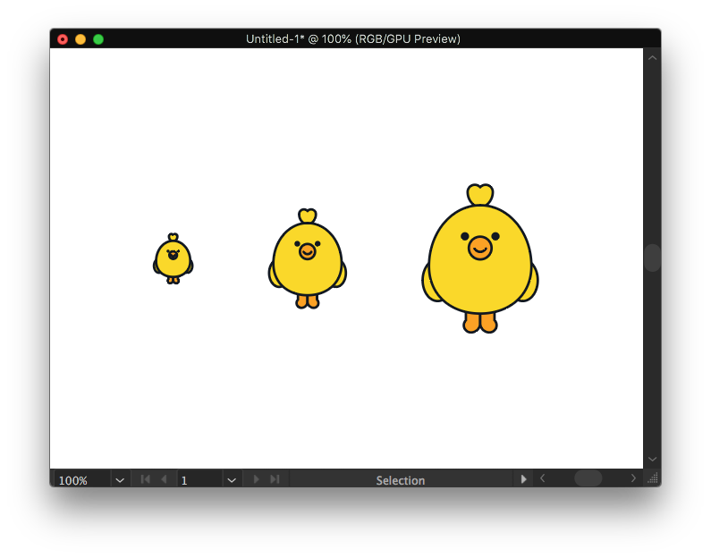Click the artboard number field showing 1
Image resolution: width=711 pixels, height=558 pixels.
coord(199,480)
